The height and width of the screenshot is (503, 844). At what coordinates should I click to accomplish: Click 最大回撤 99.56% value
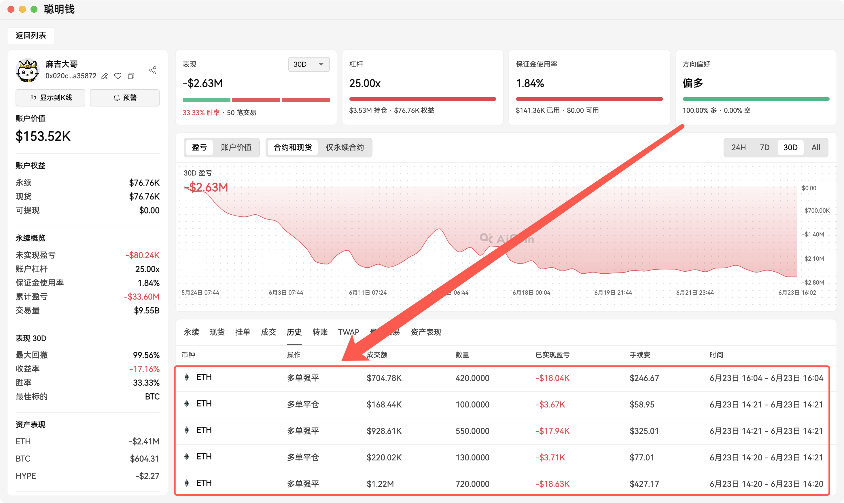(146, 355)
